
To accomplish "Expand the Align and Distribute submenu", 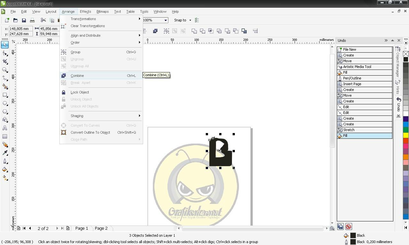I will (x=101, y=35).
